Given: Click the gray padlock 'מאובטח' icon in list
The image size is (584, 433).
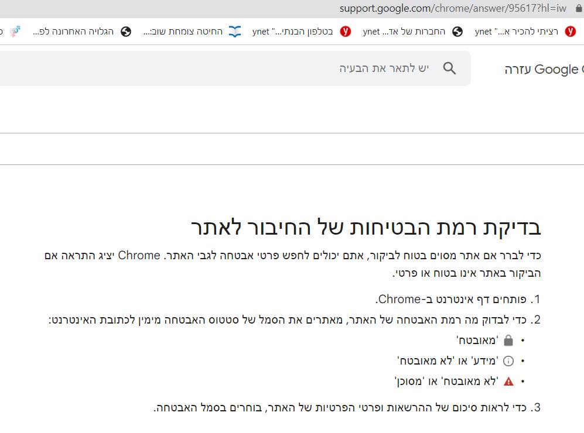Looking at the screenshot, I should (508, 341).
